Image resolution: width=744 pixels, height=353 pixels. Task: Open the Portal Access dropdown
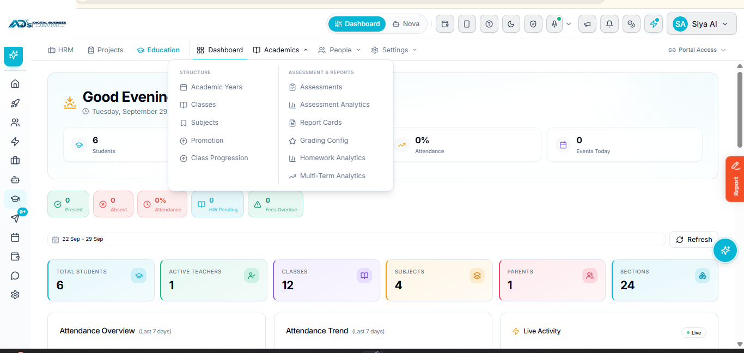697,50
